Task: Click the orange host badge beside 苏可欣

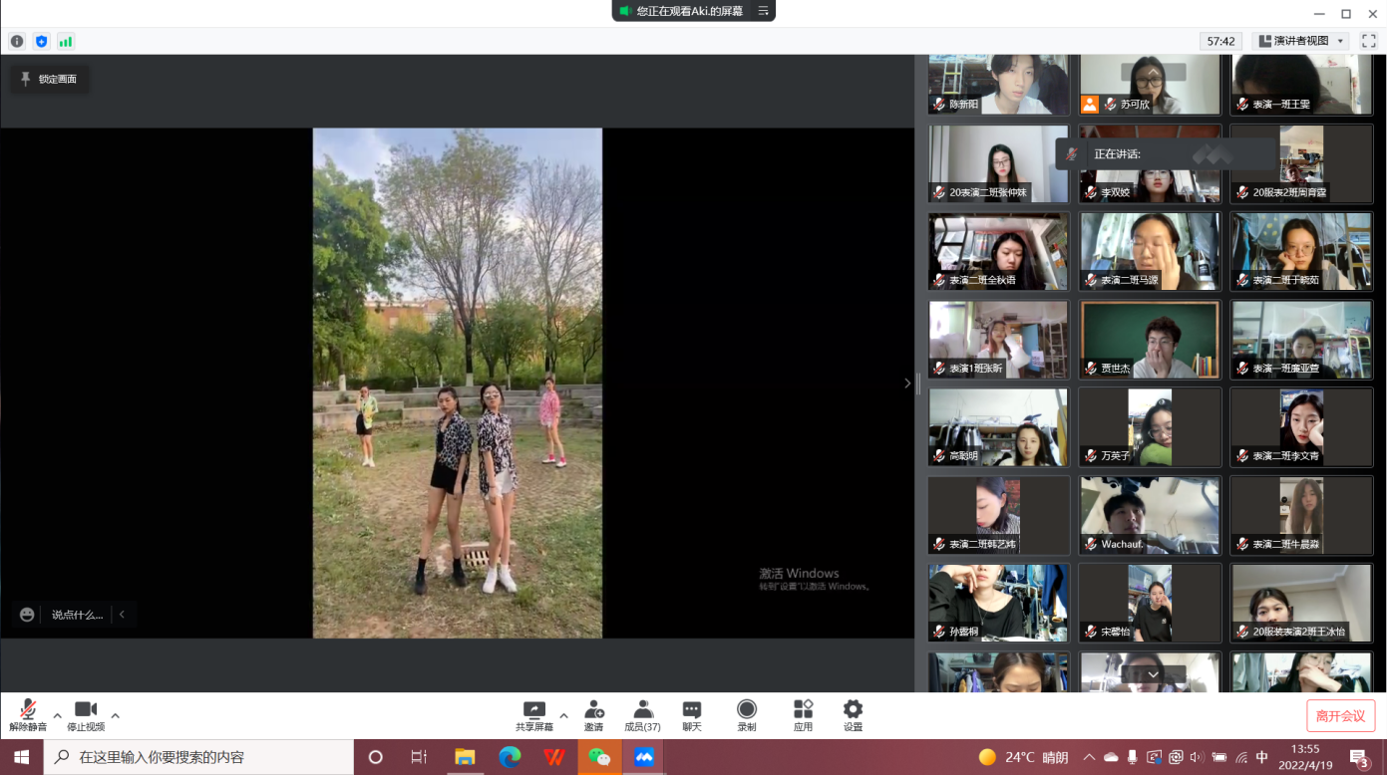Action: point(1090,104)
